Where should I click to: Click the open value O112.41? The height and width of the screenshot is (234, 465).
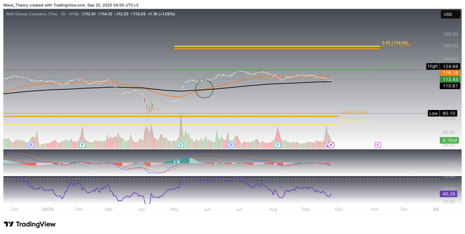click(x=89, y=14)
